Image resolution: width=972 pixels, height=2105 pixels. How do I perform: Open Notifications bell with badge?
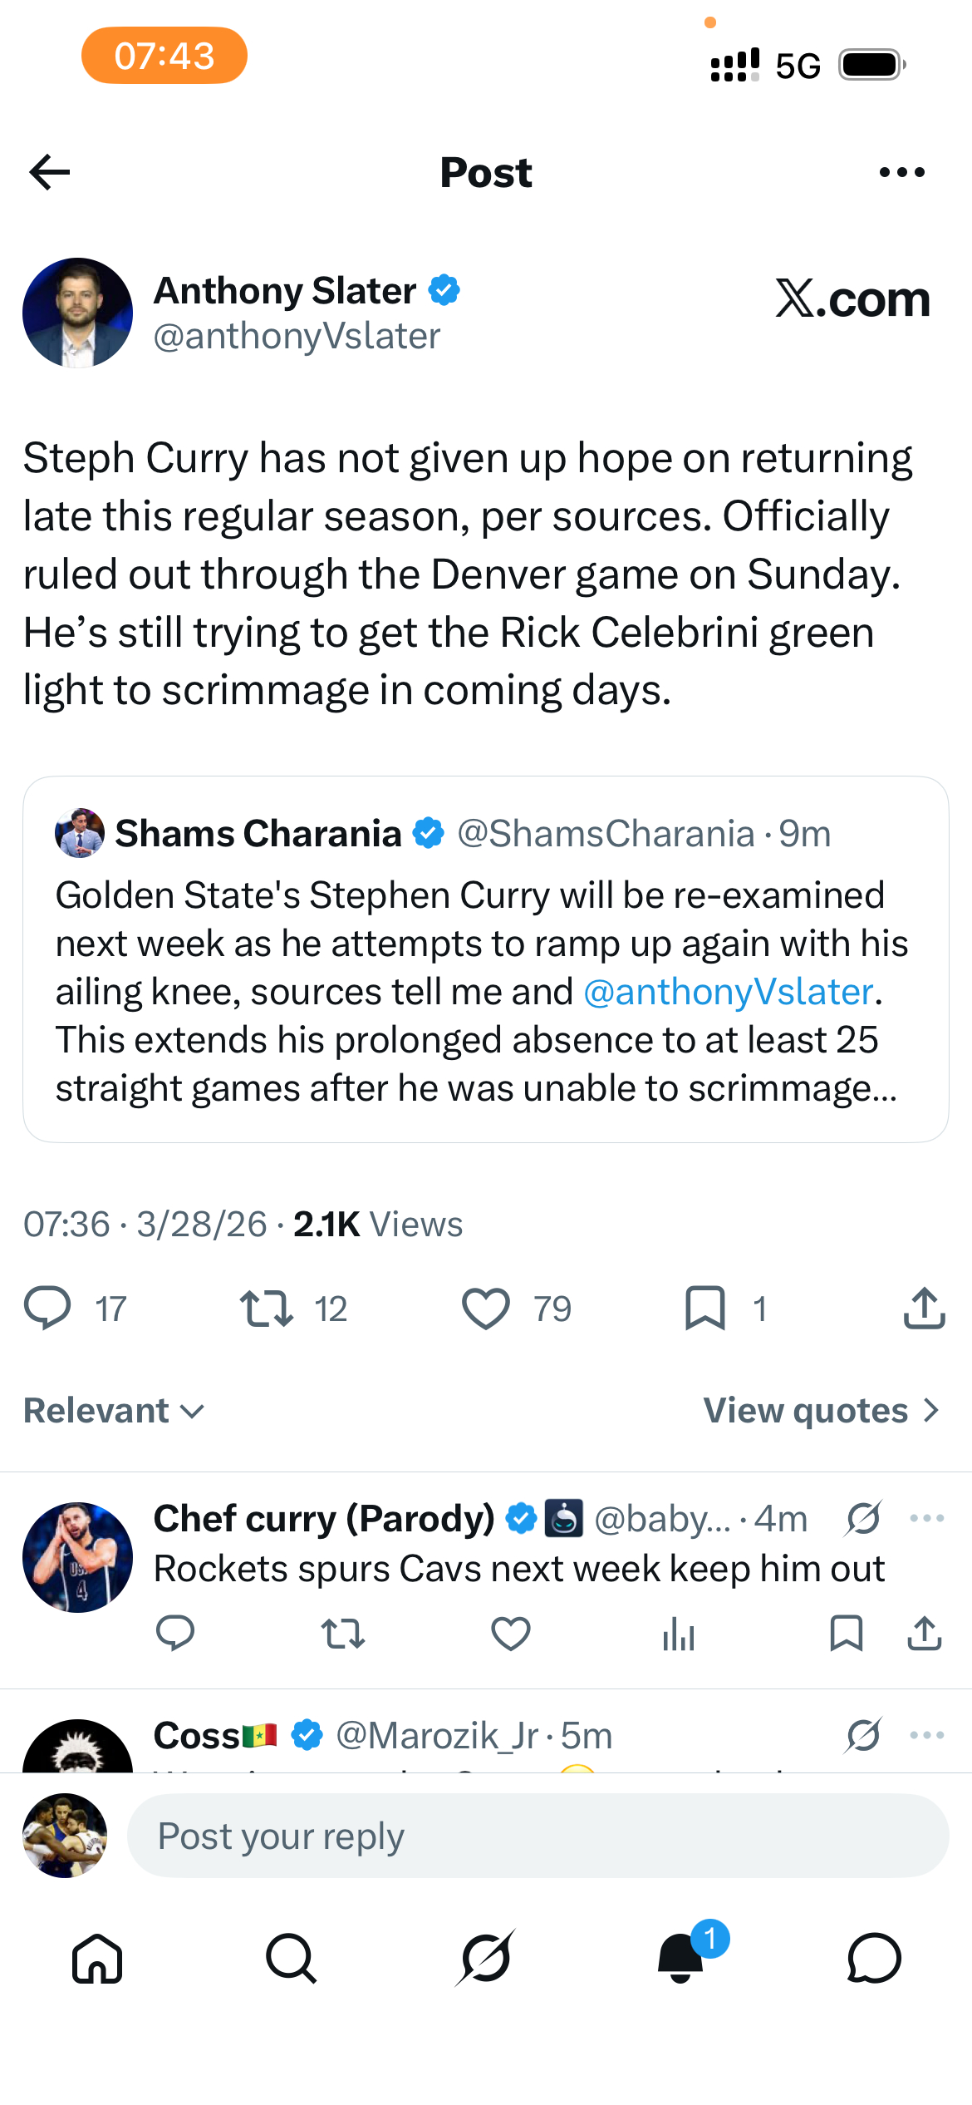pos(681,1959)
